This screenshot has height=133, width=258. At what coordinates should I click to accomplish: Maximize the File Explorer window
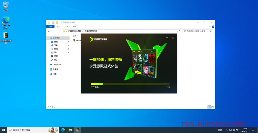204,22
